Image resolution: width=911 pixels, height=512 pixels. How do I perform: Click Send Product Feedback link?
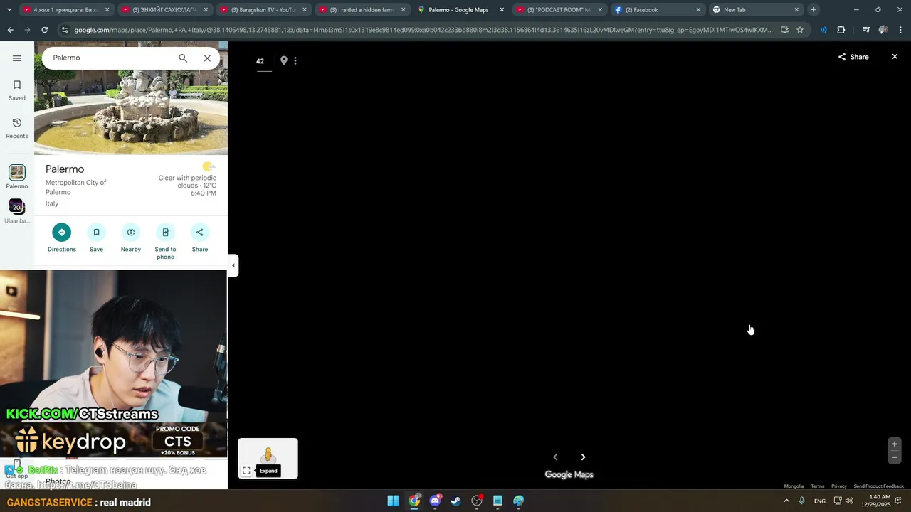(878, 486)
